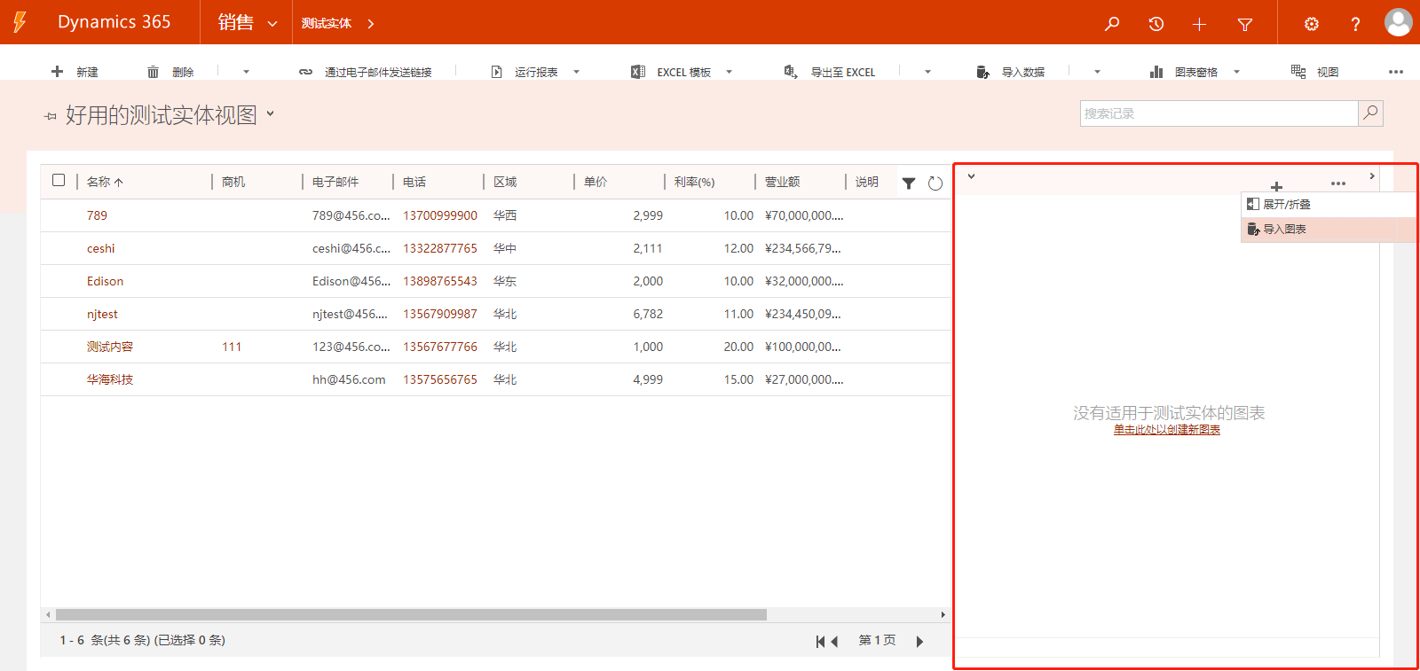Click the 删除 trash command
Image resolution: width=1420 pixels, height=671 pixels.
point(170,72)
